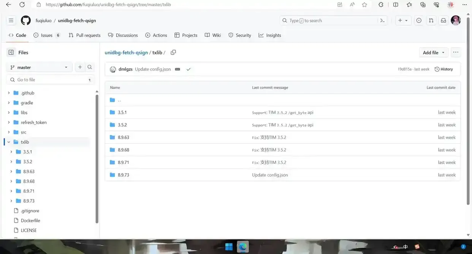Open the hamburger navigation menu
Viewport: 472px width, 254px height.
point(11,20)
